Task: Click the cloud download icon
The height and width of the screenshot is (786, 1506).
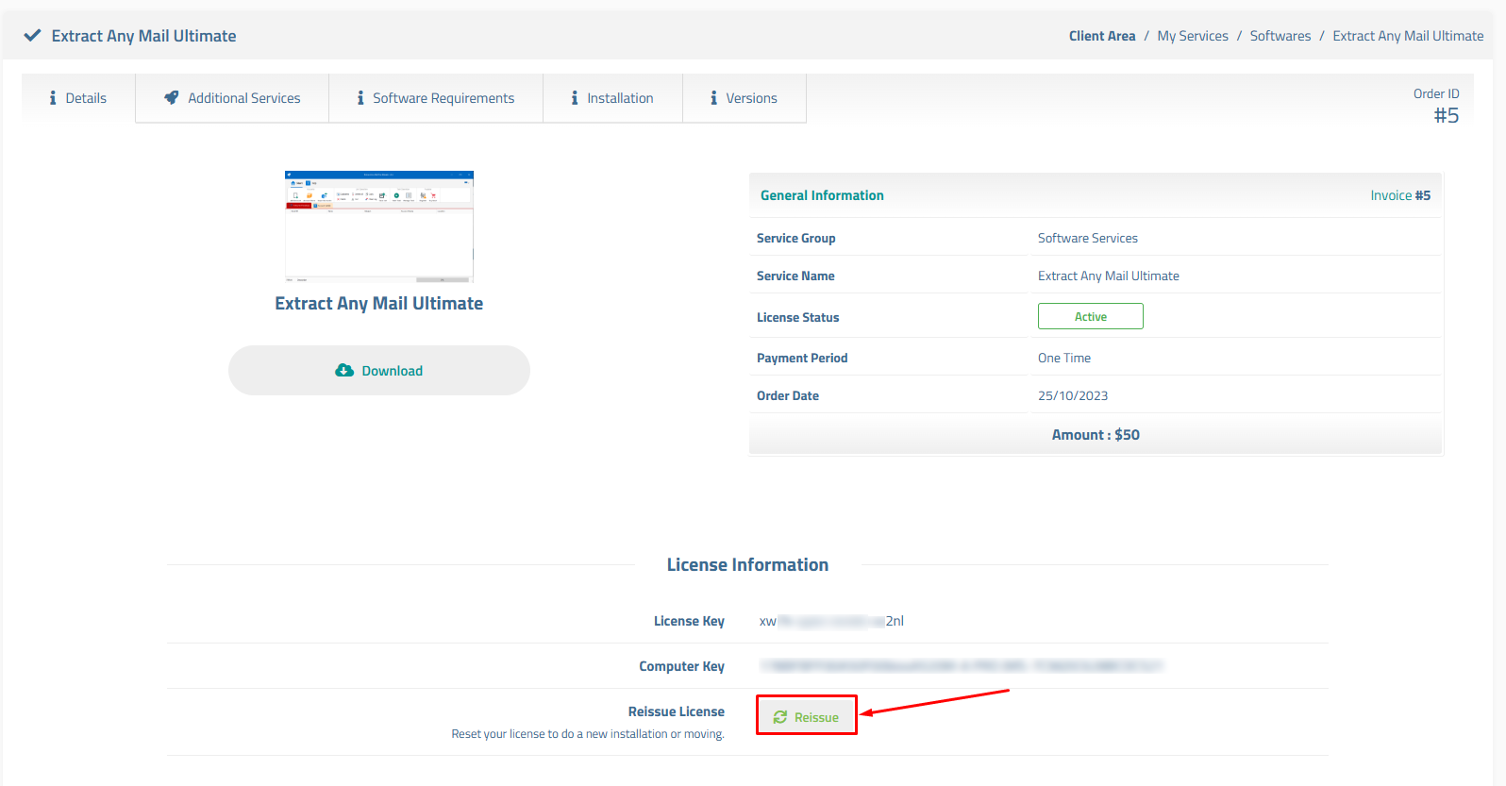Action: click(344, 371)
